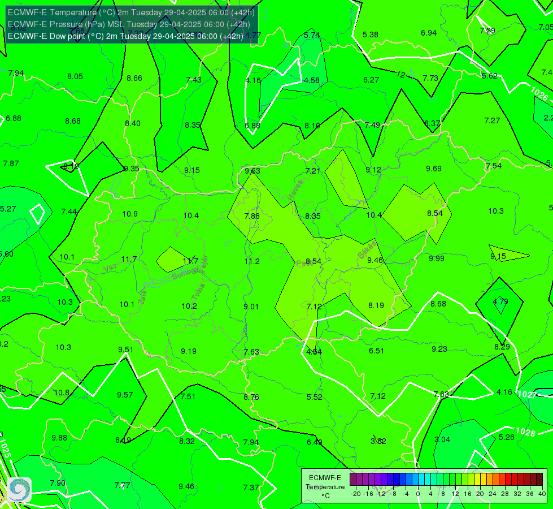Click the 9.01 dew point value

(x=251, y=307)
